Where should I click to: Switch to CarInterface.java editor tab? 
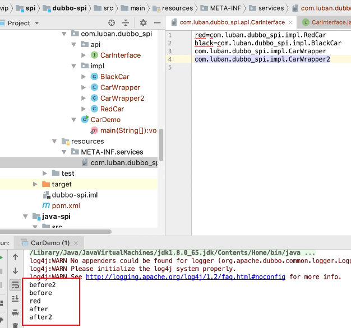(331, 22)
